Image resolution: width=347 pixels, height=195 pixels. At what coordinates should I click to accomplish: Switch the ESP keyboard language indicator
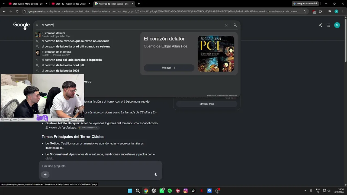click(x=318, y=191)
